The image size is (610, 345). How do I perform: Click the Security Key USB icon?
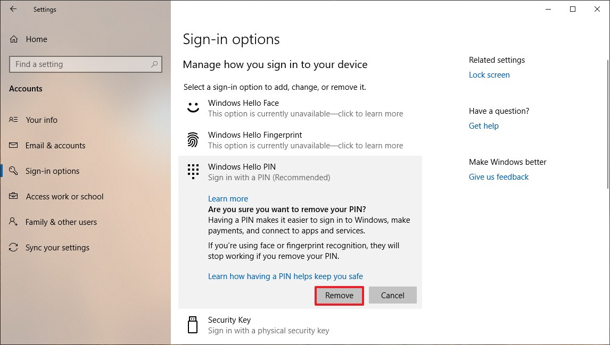[x=193, y=325]
